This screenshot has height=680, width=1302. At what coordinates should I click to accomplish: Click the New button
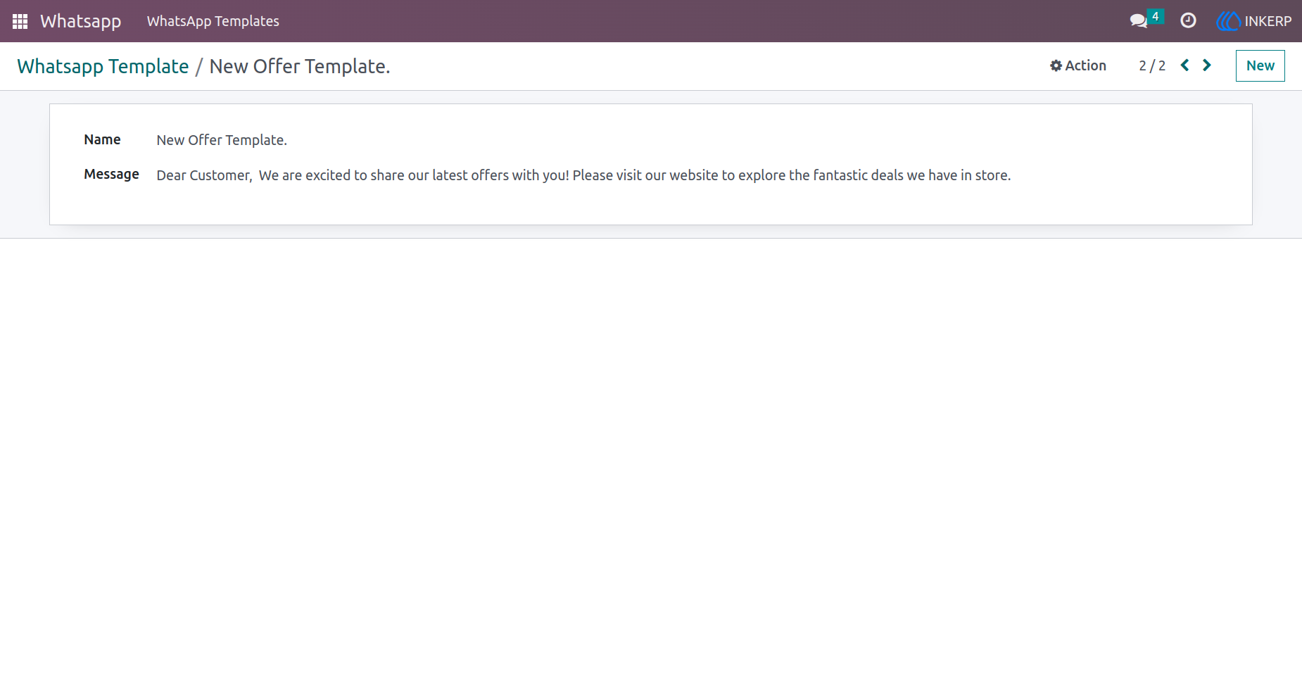tap(1260, 65)
